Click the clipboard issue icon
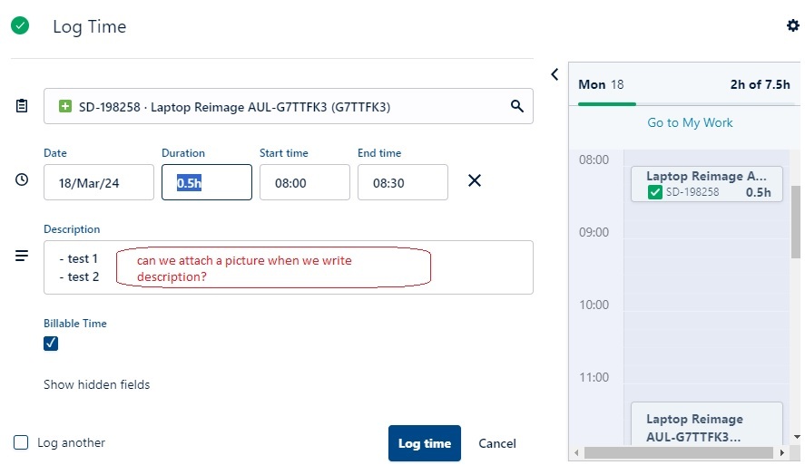The image size is (805, 465). point(22,106)
